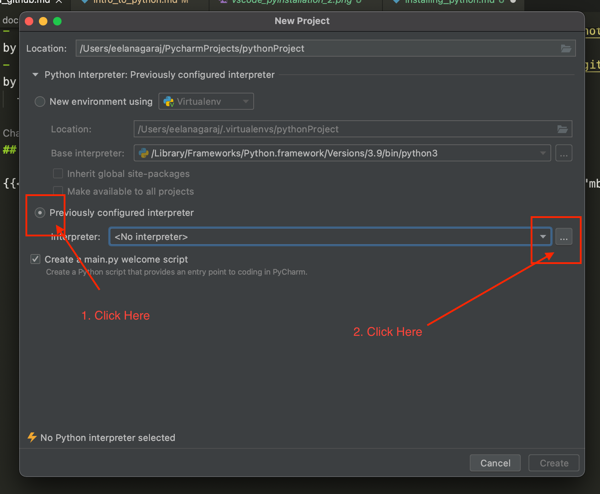Click Python icon in Base interpreter field
600x494 pixels.
143,153
